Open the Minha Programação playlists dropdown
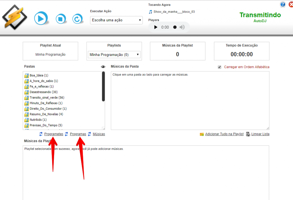The image size is (293, 200). pos(114,54)
